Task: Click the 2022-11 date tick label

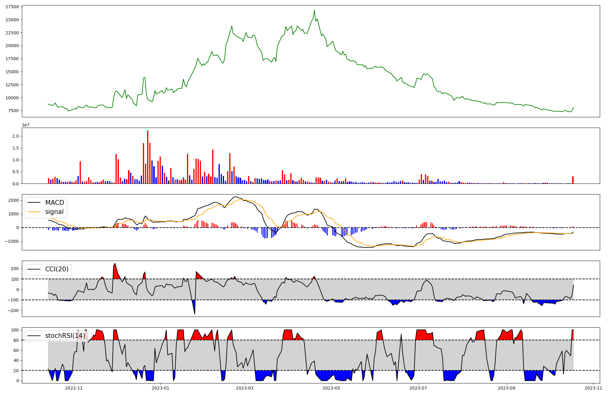Action: [74, 388]
